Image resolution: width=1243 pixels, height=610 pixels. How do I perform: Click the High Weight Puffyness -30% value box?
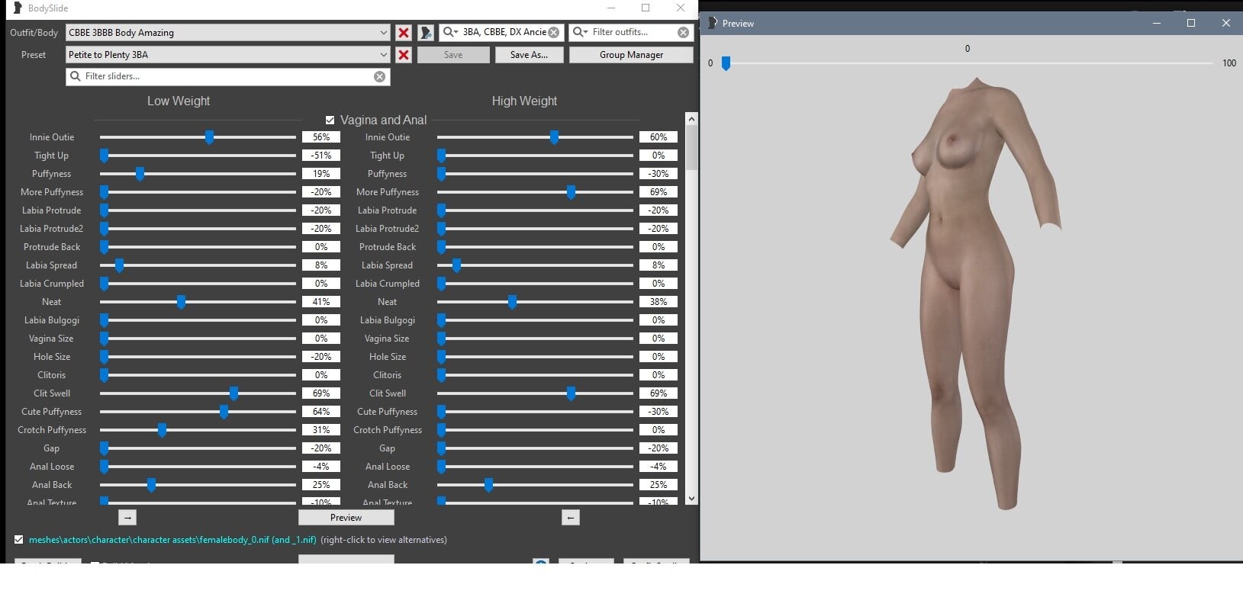(x=659, y=174)
